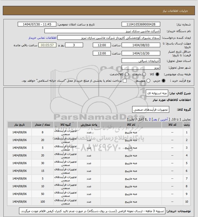
Task: Click the remaining days field showing 3
Action: point(74,45)
